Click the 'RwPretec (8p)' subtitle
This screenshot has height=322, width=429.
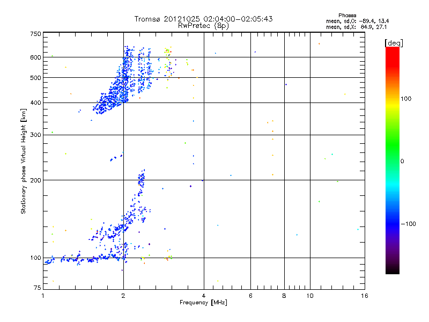[x=203, y=26]
